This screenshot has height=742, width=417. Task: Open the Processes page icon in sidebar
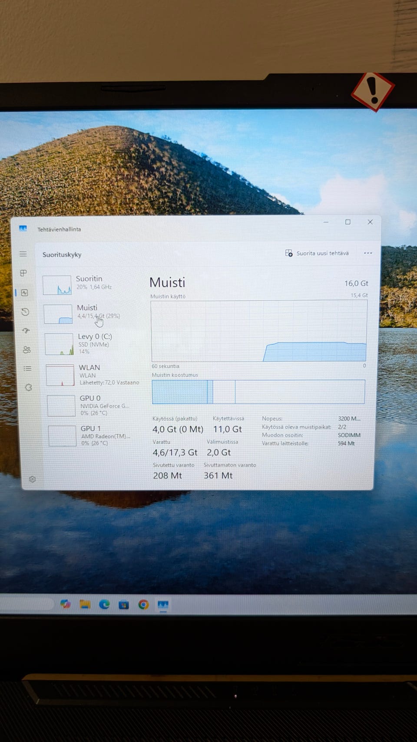click(23, 273)
